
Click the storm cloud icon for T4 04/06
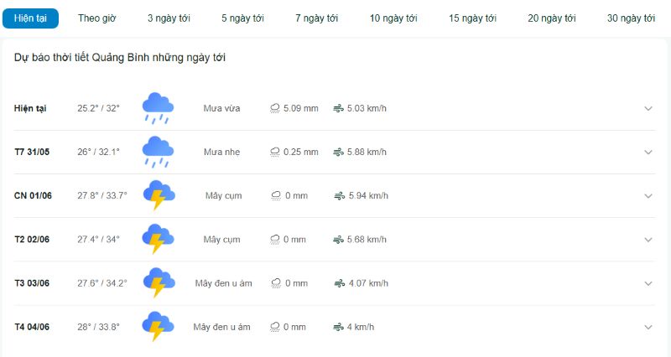(x=158, y=327)
